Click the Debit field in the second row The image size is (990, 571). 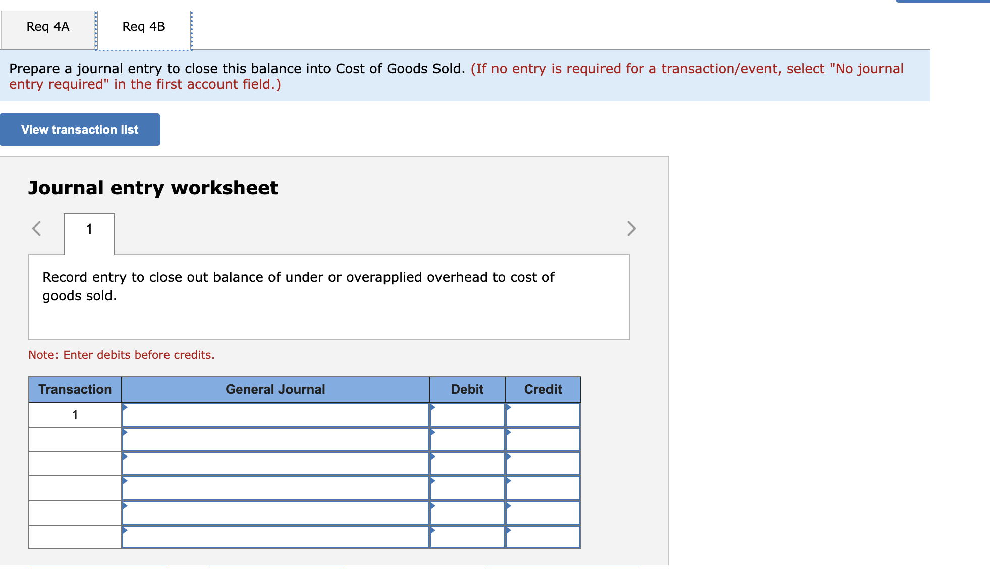tap(466, 439)
